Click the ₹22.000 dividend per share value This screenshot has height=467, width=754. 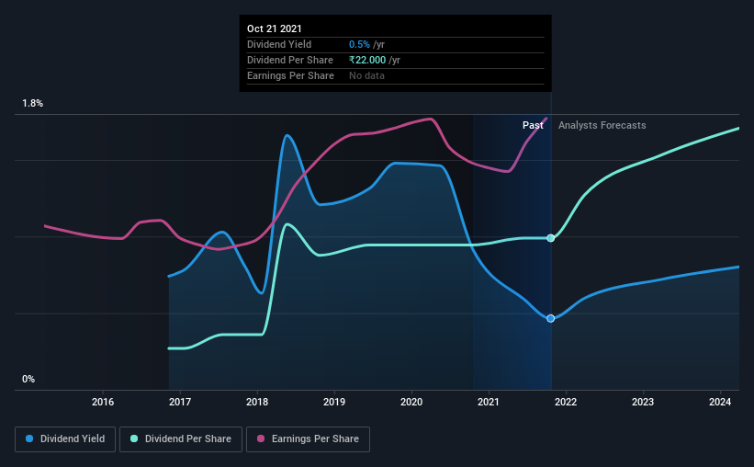point(367,60)
